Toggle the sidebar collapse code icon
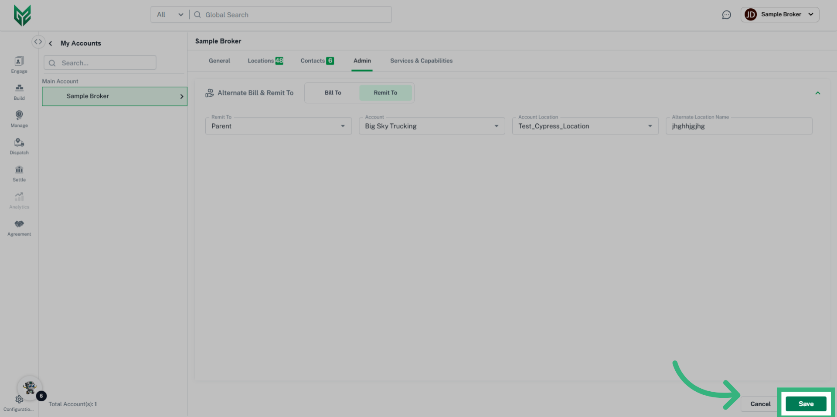The image size is (837, 417). coord(38,42)
